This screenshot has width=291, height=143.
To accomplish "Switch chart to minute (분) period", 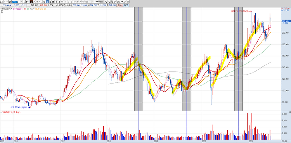I will click(x=56, y=2).
